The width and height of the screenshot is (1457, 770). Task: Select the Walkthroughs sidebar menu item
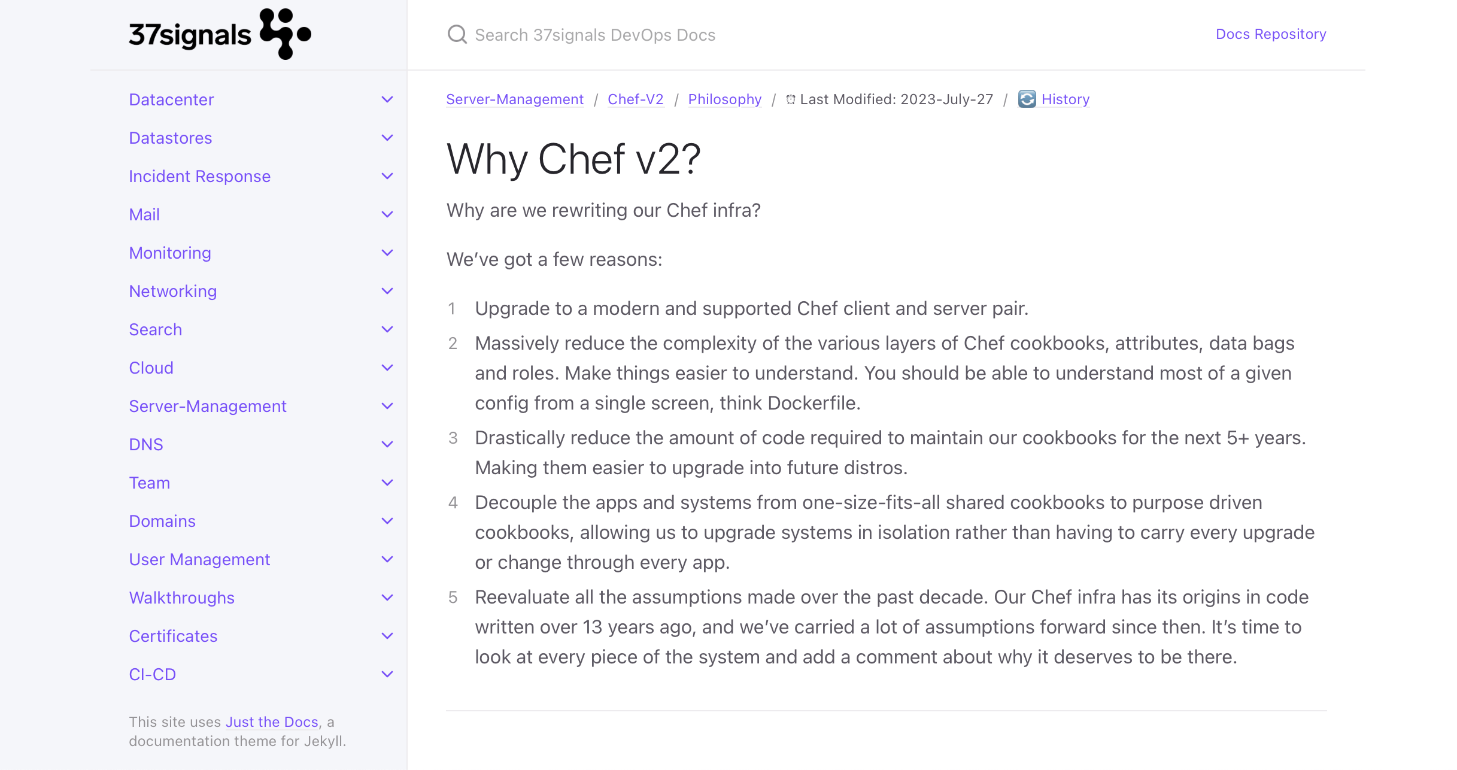tap(182, 598)
